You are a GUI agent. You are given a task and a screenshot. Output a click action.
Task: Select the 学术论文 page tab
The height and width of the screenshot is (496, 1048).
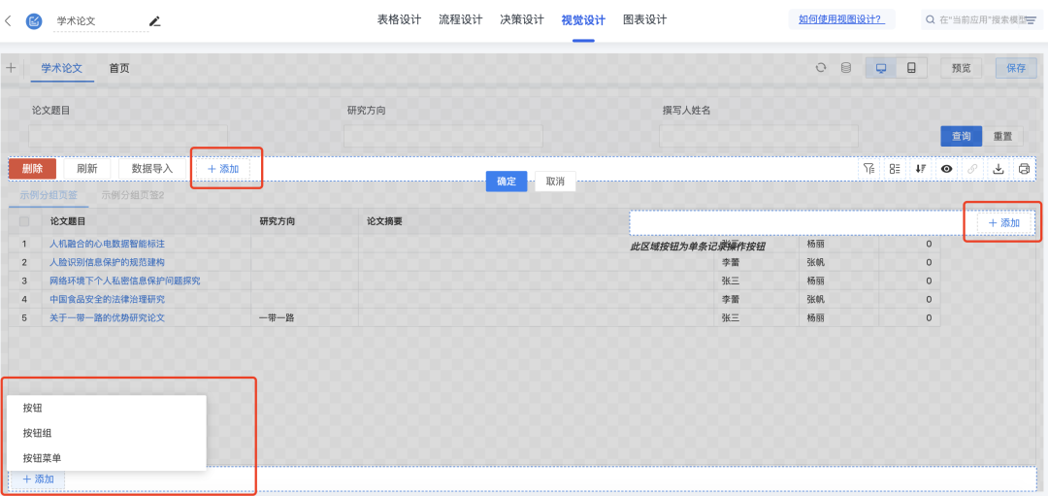click(61, 68)
